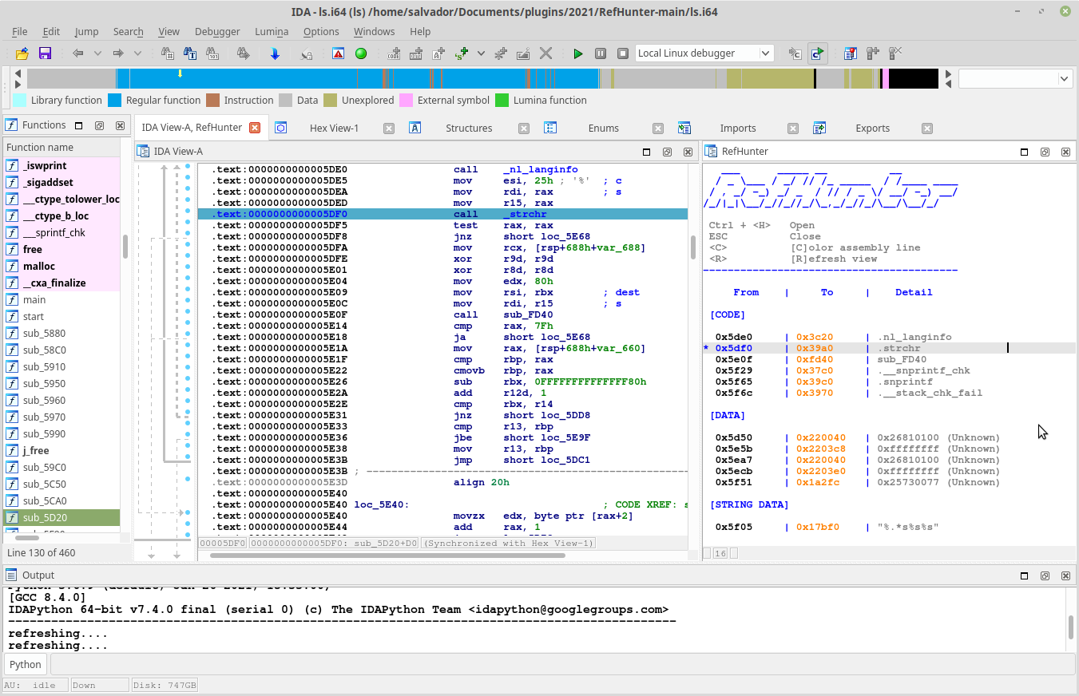Click the green circle toolbar icon

point(360,53)
